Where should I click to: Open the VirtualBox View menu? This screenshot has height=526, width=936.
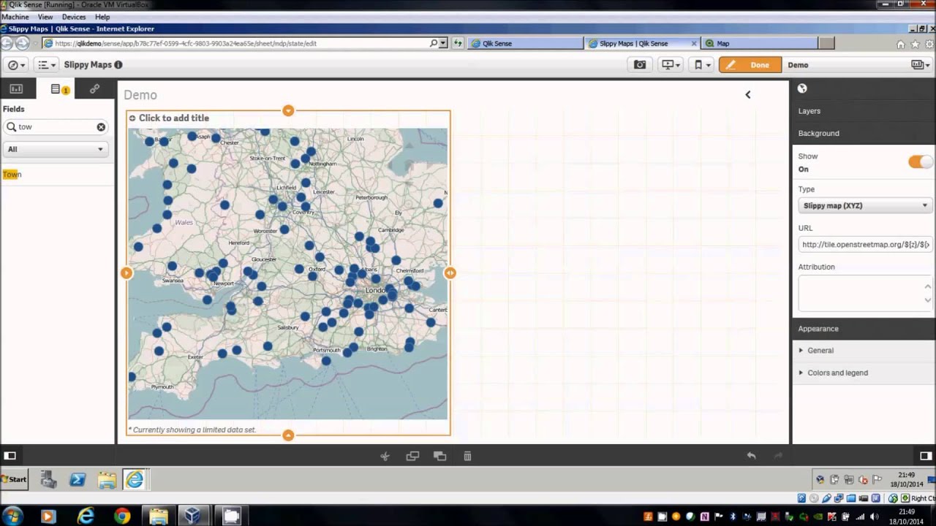(x=45, y=17)
